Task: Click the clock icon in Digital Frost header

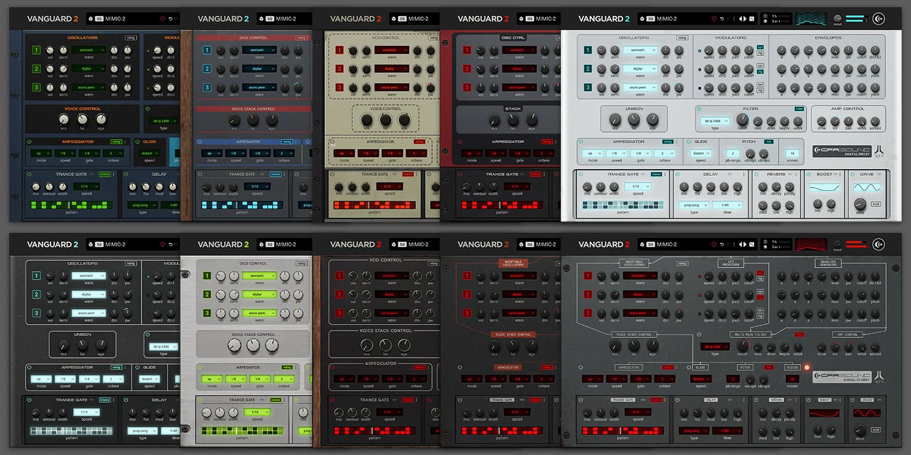Action: point(765,16)
